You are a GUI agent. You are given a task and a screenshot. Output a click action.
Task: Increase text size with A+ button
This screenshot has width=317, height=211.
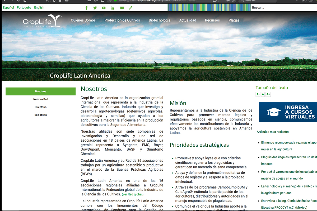(x=268, y=94)
